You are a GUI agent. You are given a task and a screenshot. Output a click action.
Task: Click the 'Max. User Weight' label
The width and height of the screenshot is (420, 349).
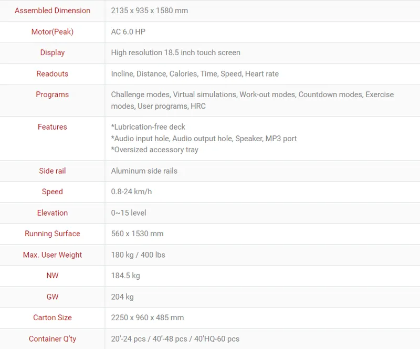(x=52, y=255)
